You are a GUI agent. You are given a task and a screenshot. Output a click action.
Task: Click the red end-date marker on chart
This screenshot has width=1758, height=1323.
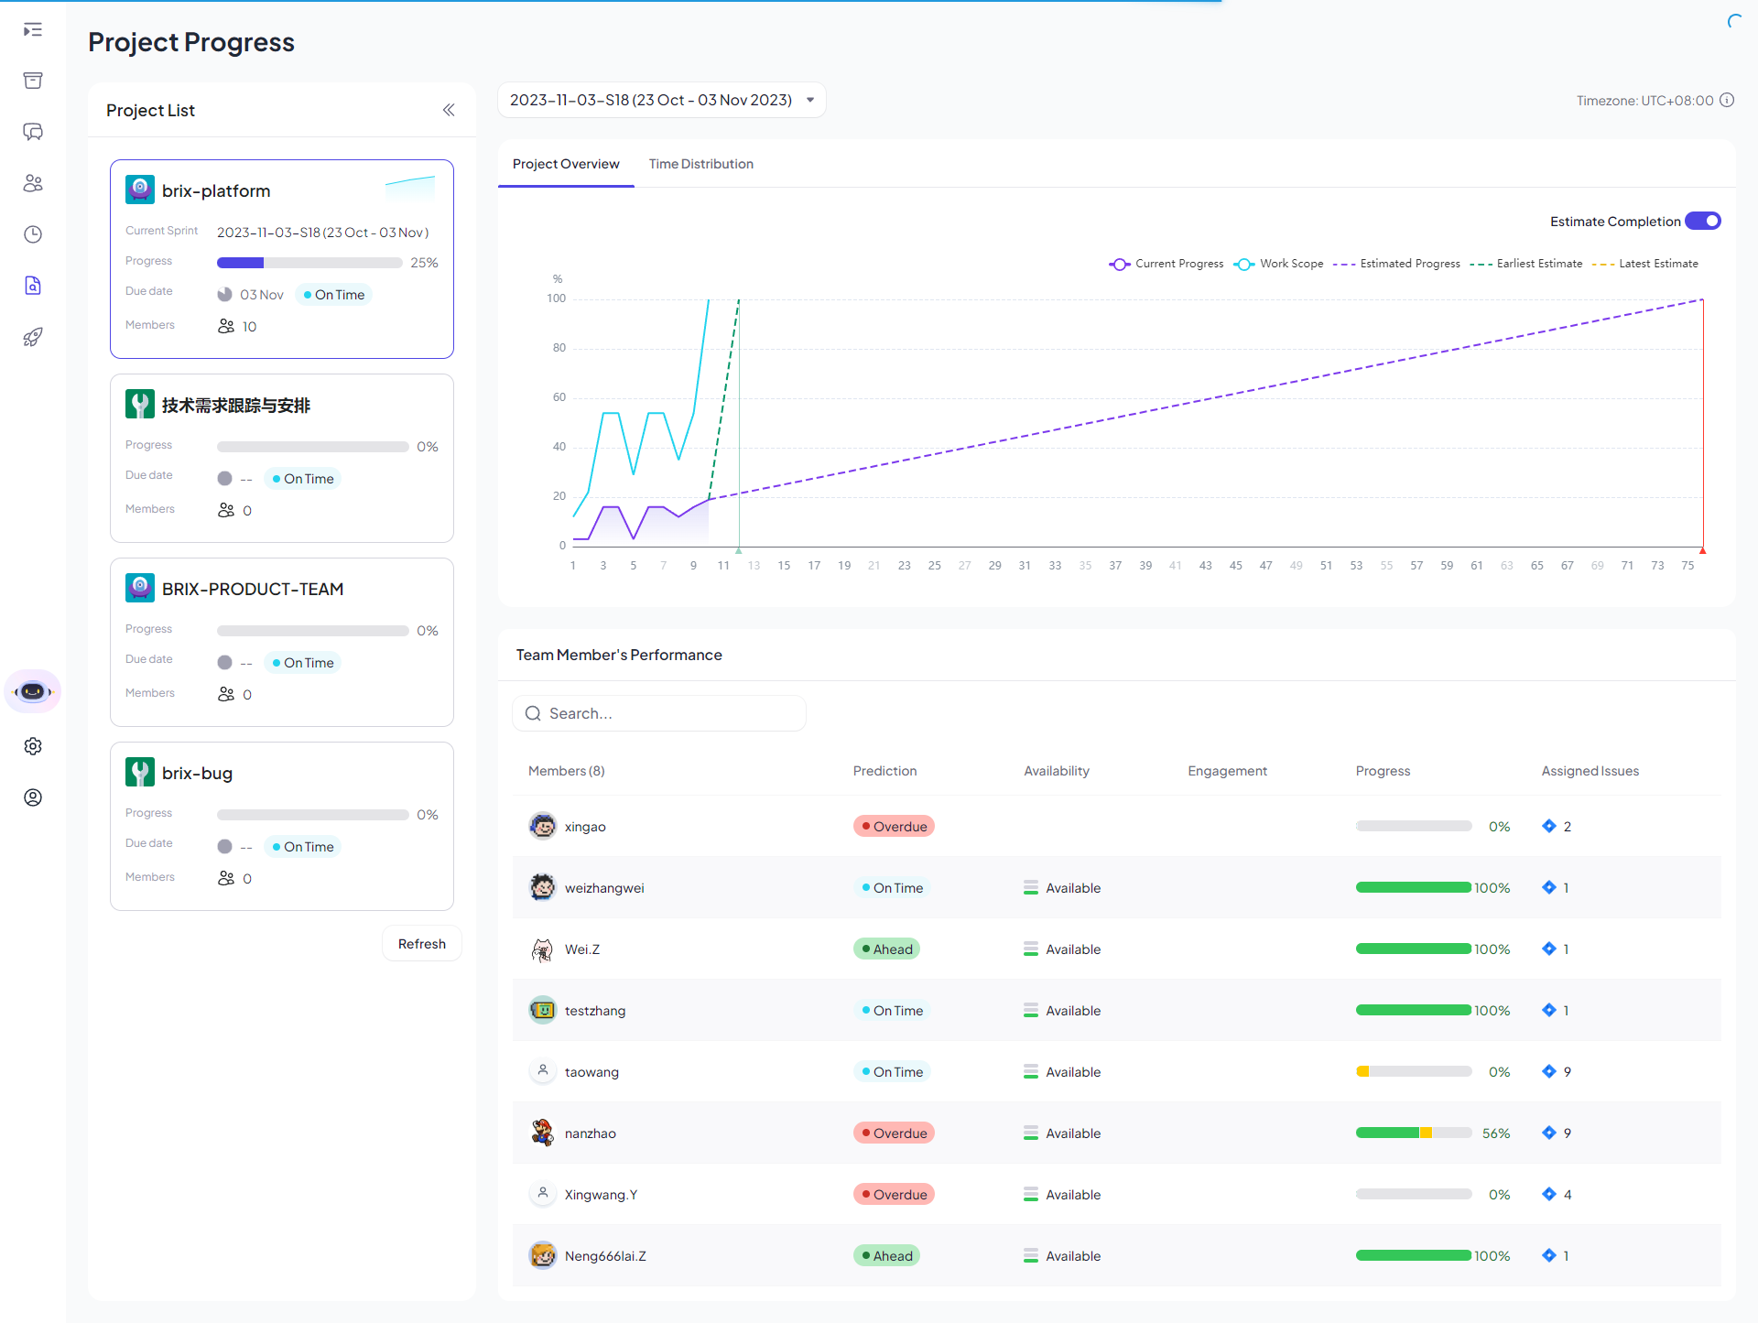tap(1703, 550)
